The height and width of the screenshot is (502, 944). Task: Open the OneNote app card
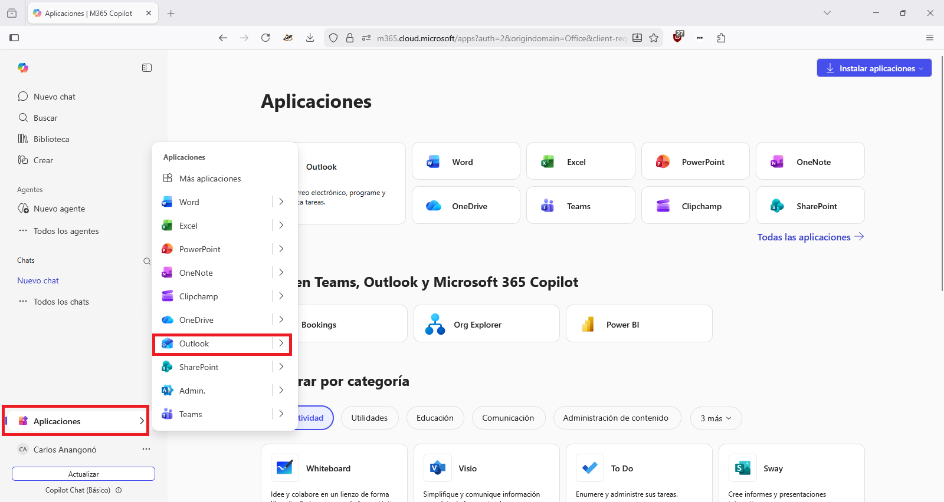tap(810, 161)
